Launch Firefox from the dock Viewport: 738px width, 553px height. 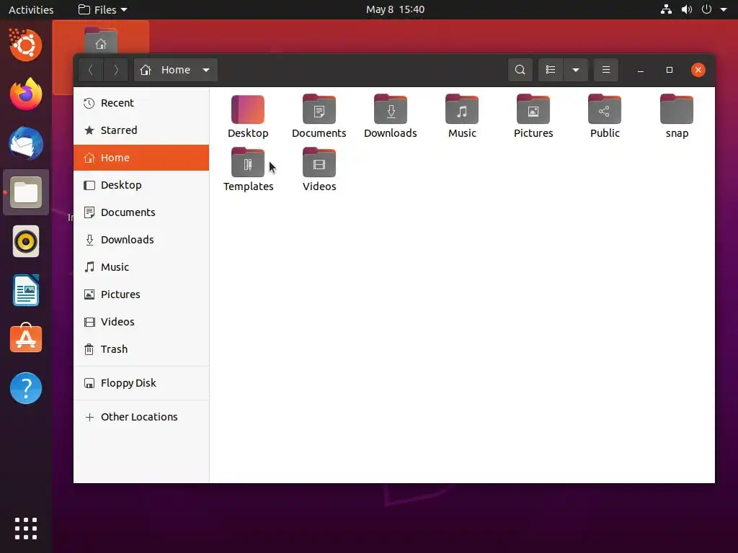tap(26, 94)
